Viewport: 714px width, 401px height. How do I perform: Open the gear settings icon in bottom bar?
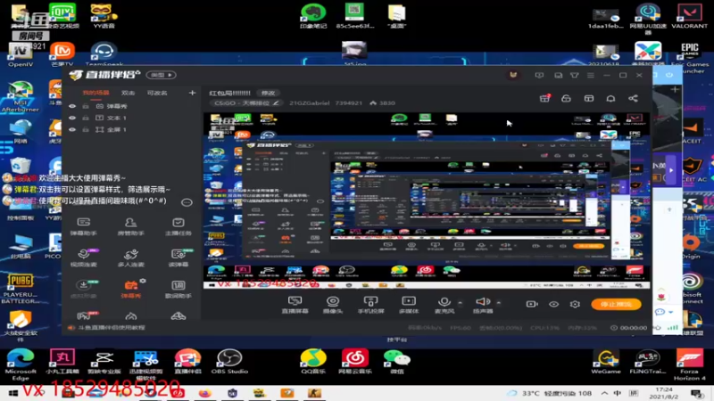pos(575,304)
